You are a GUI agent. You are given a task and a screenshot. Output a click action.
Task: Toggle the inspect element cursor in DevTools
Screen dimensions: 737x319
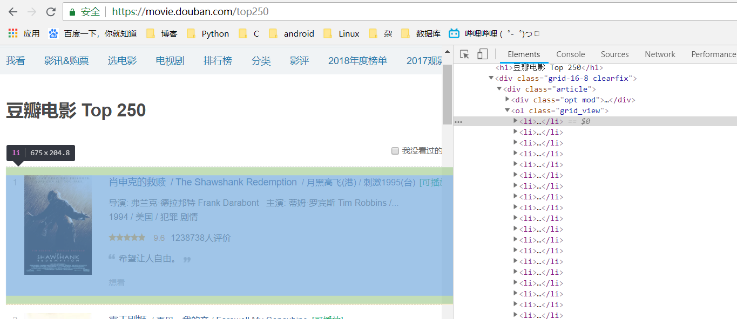tap(463, 54)
